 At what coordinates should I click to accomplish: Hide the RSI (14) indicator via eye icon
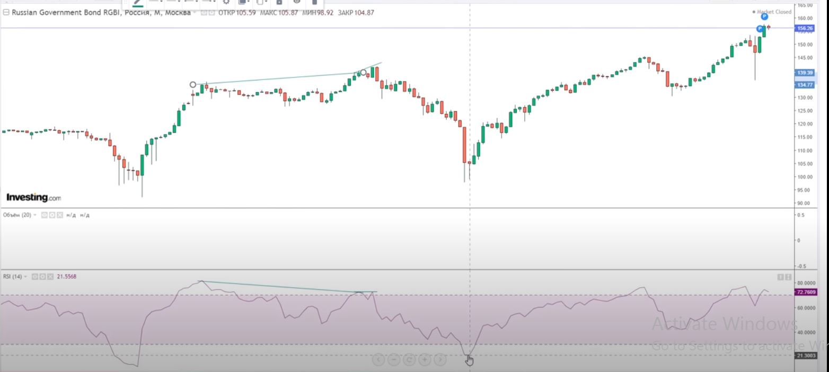pyautogui.click(x=35, y=277)
